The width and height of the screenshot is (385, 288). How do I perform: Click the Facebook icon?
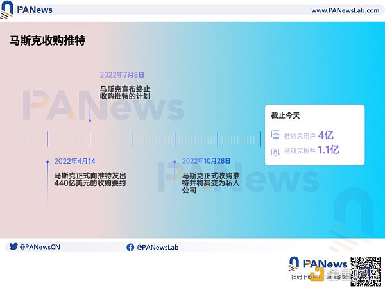click(x=130, y=246)
